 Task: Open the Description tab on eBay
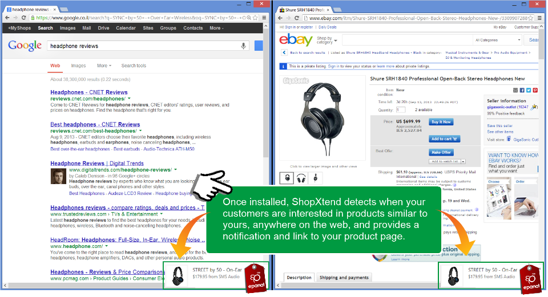(x=299, y=278)
